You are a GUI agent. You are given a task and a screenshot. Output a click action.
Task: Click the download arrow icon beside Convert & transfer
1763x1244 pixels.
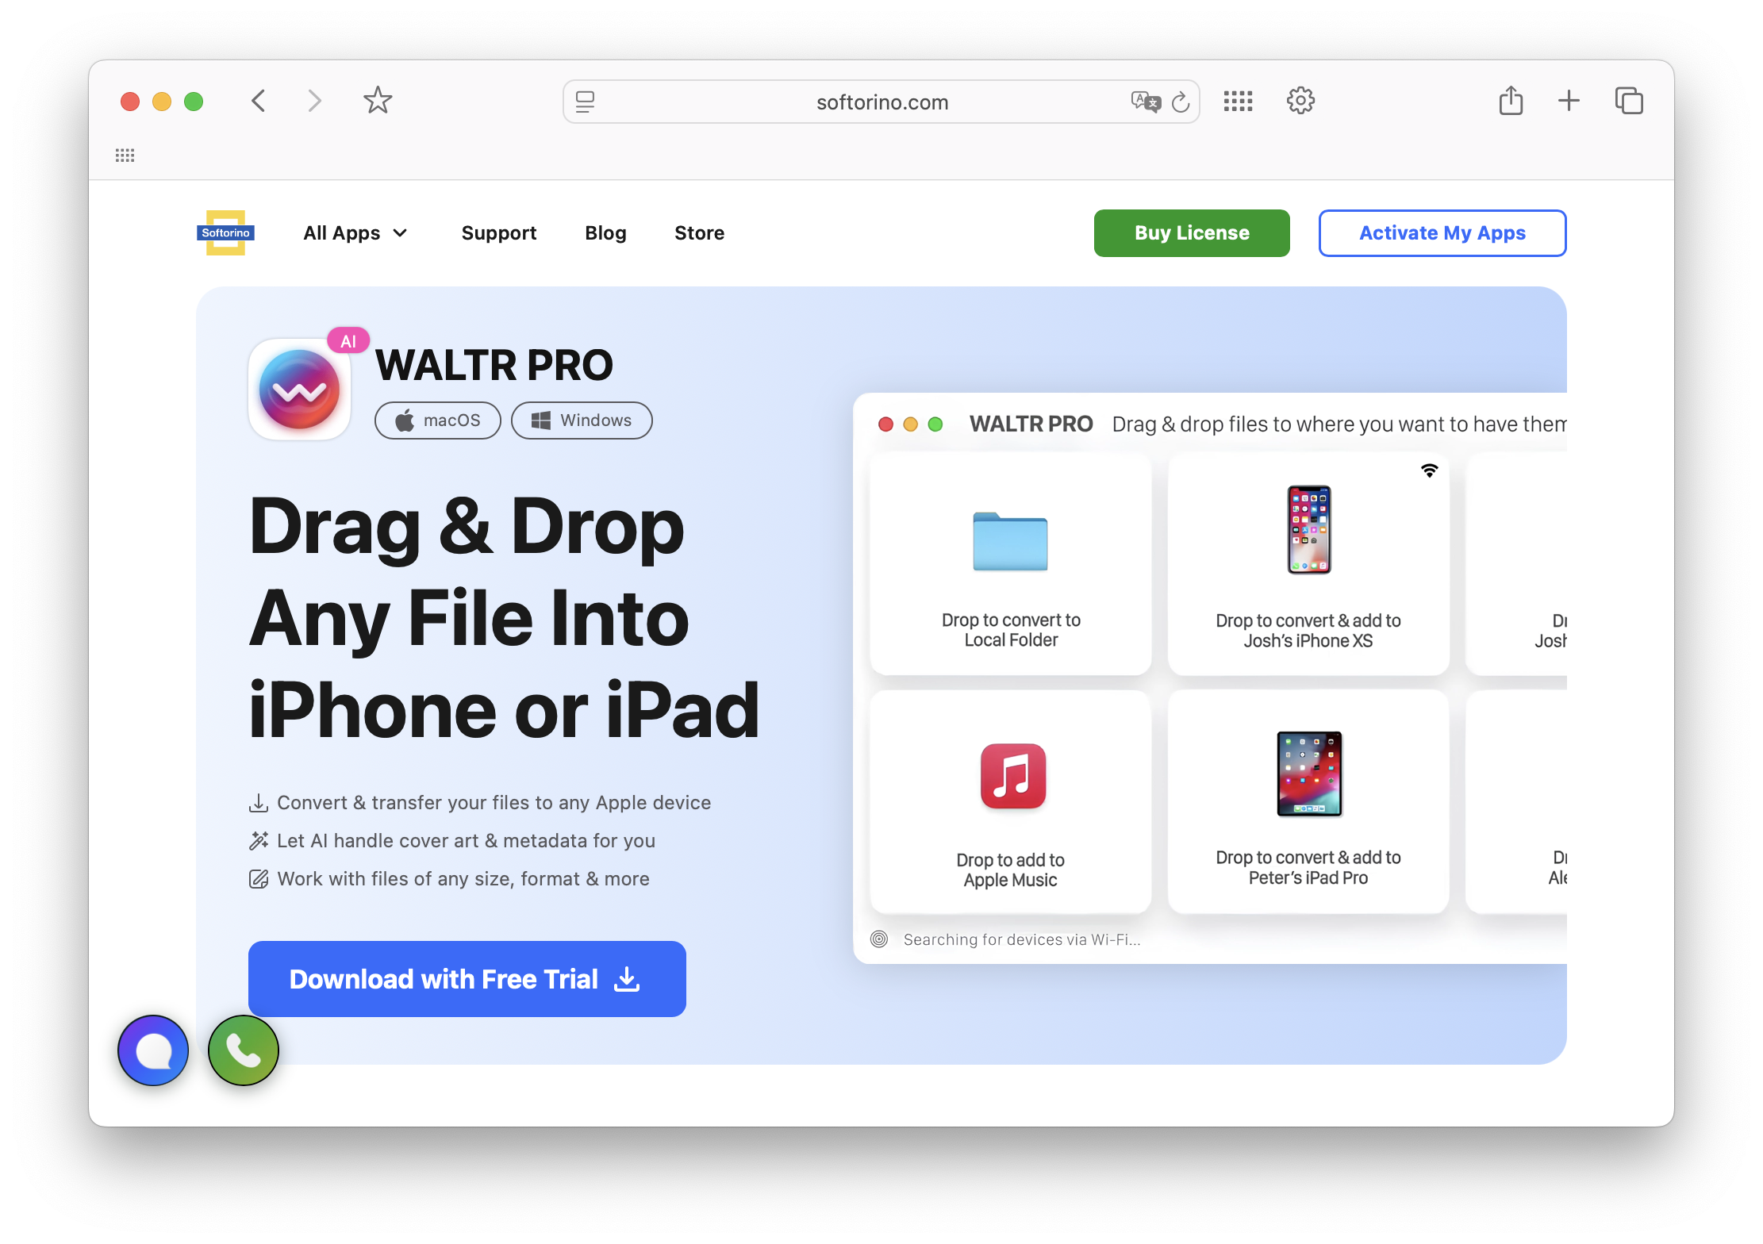tap(259, 803)
